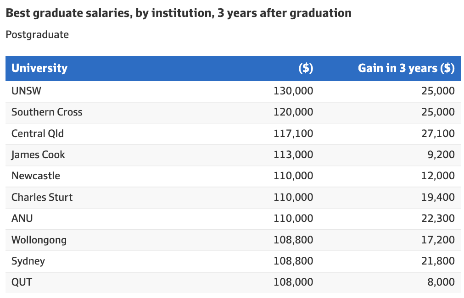Sort by the ($) salary column header
Viewport: 464px width, 298px height.
[x=306, y=68]
